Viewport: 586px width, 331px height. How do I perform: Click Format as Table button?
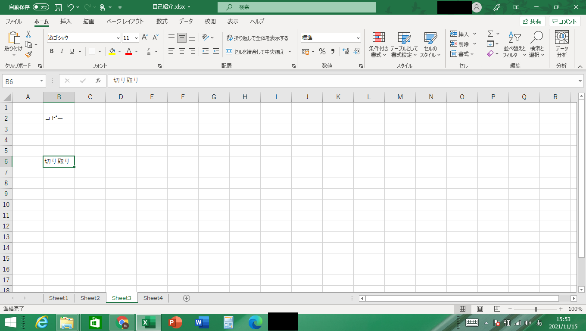click(x=404, y=44)
